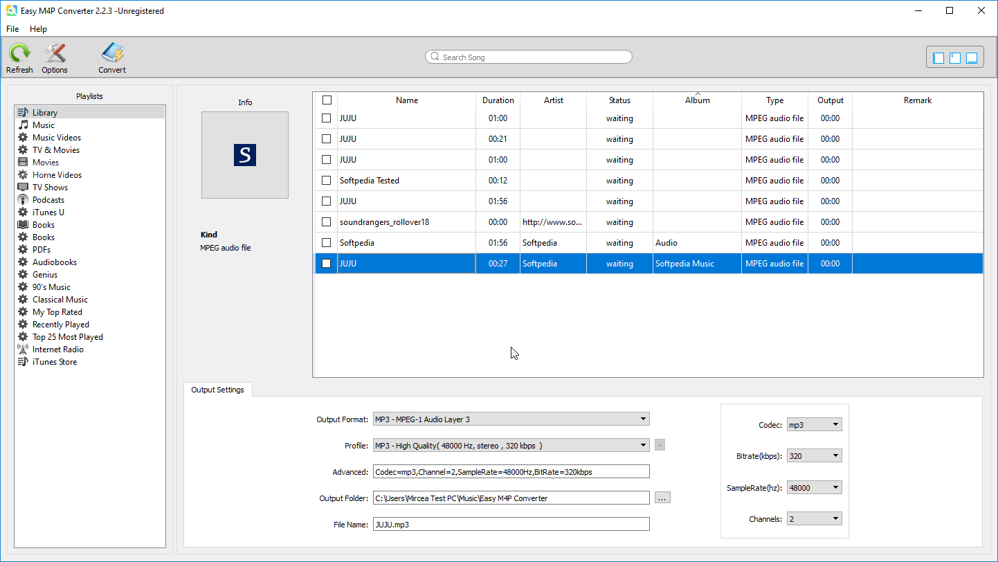Tick the checkbox for Softpedia Tested
998x562 pixels.
327,181
